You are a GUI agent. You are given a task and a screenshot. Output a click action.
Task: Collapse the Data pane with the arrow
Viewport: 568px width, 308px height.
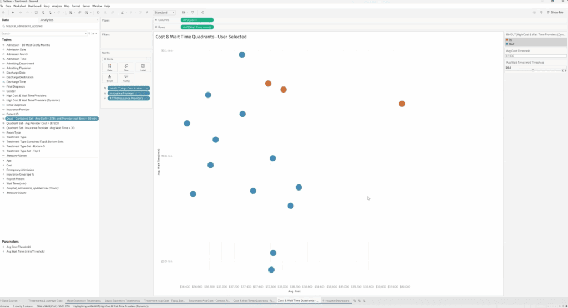coord(97,20)
